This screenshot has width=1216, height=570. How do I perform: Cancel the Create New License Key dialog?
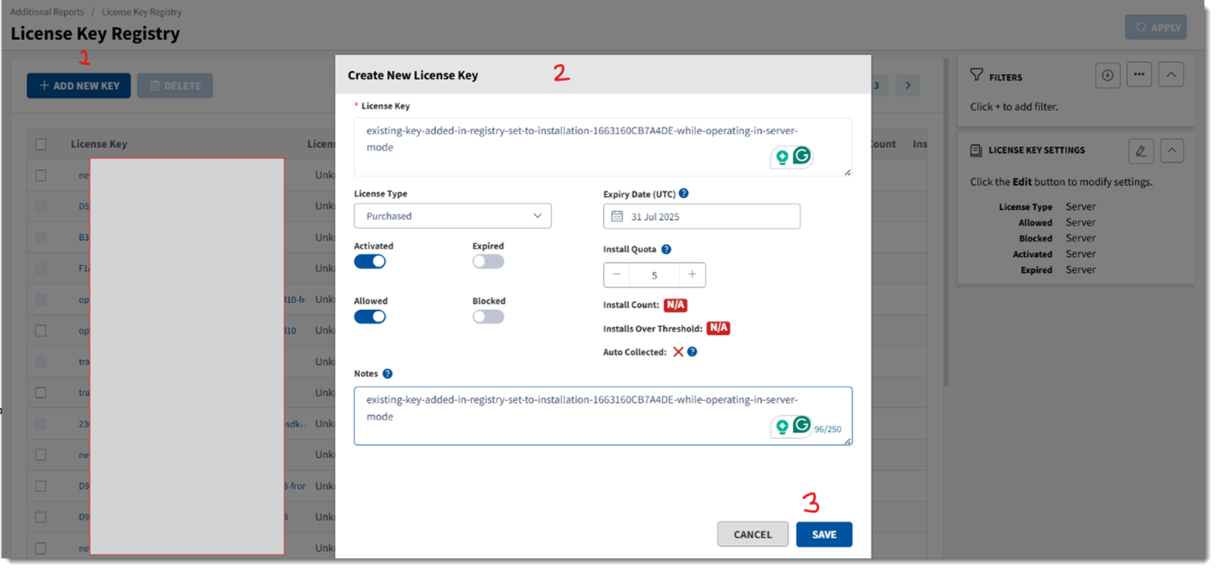tap(753, 535)
